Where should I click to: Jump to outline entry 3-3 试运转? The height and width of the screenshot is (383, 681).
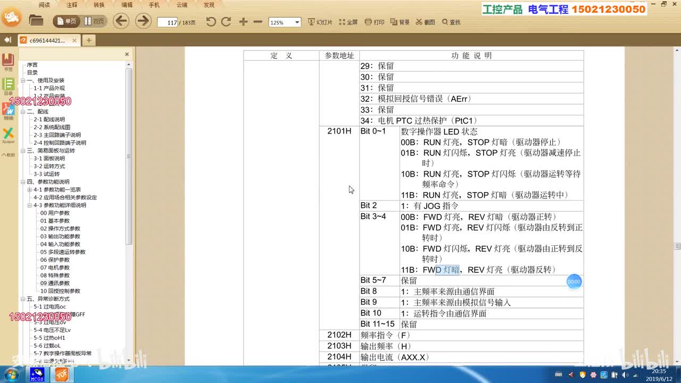47,174
